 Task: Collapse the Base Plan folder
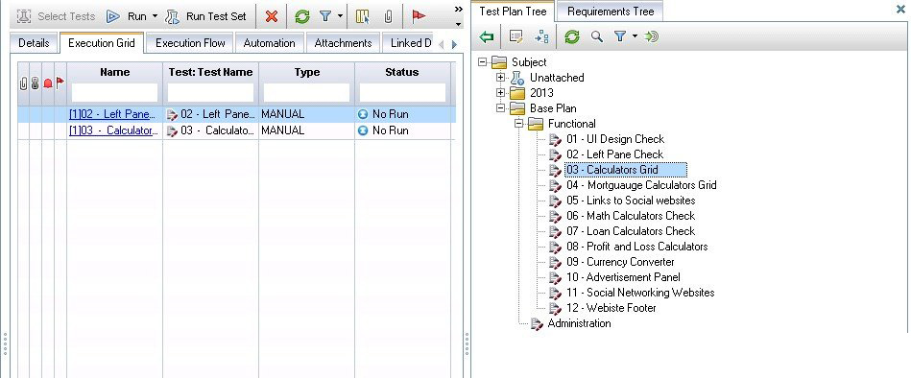coord(500,108)
